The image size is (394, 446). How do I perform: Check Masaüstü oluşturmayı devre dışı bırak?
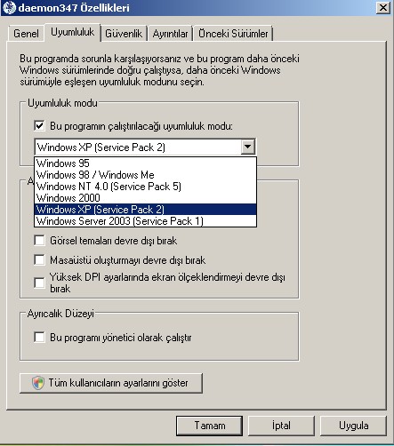point(39,259)
